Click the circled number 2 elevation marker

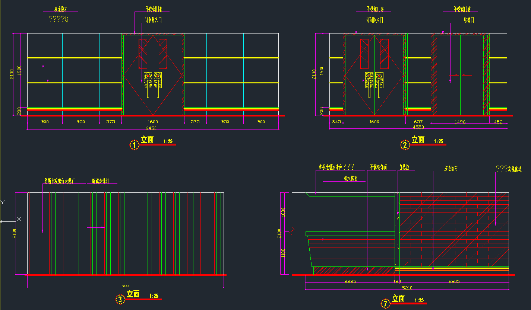click(x=405, y=145)
